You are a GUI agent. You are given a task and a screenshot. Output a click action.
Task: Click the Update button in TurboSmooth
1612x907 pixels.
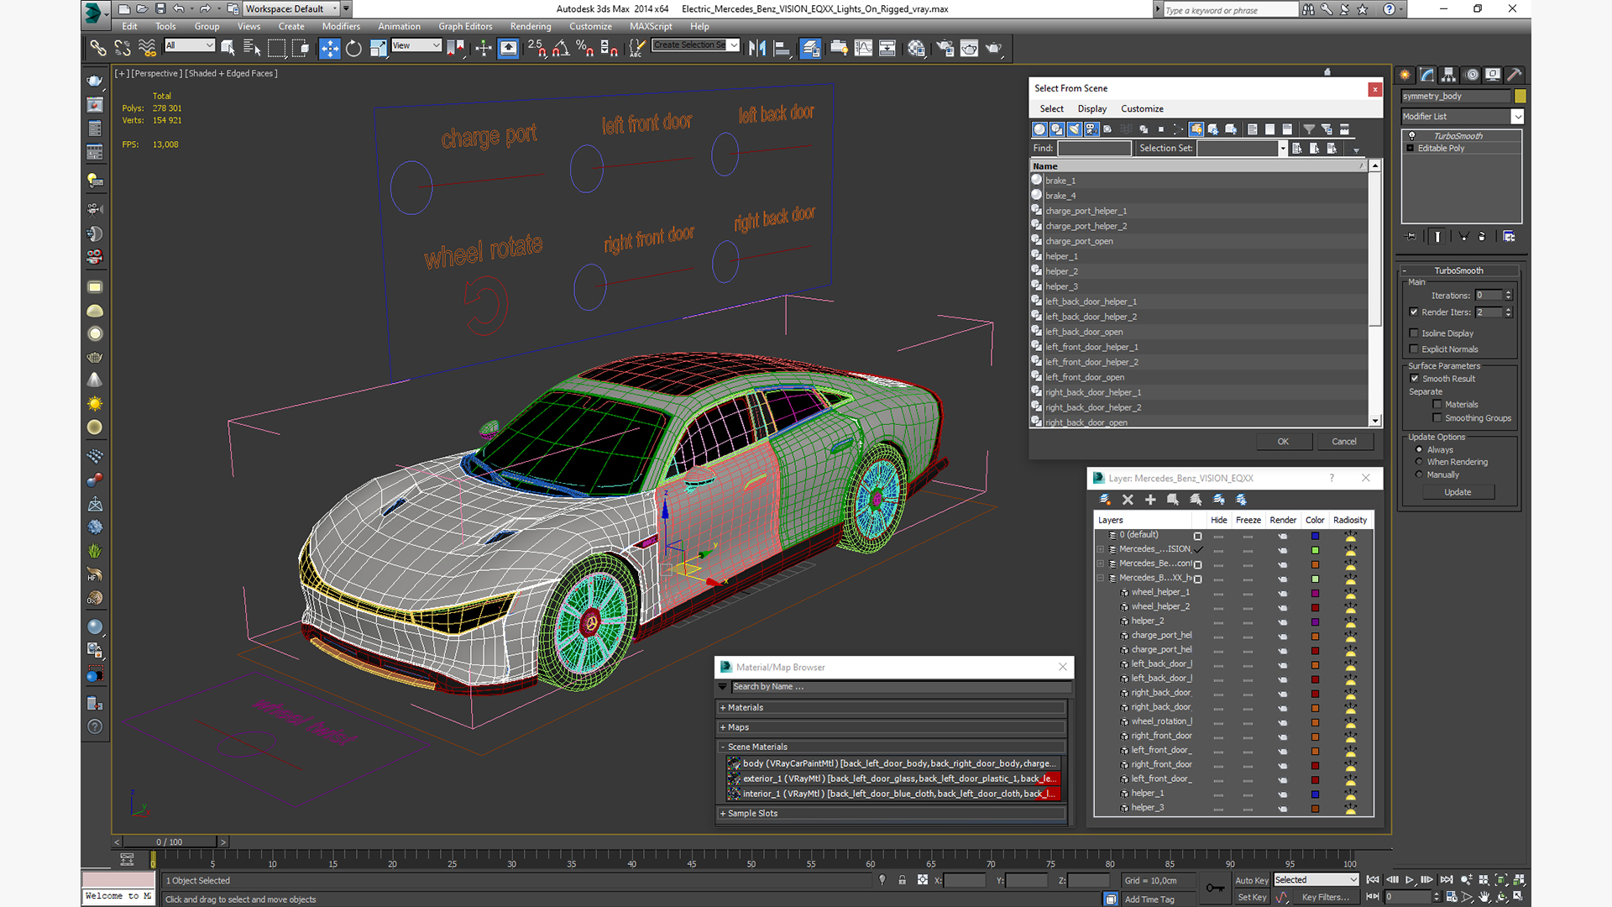pos(1457,492)
